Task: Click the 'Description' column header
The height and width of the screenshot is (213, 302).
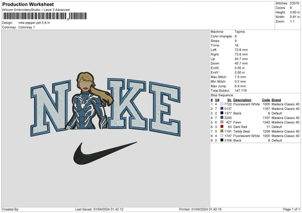Action: (x=242, y=100)
